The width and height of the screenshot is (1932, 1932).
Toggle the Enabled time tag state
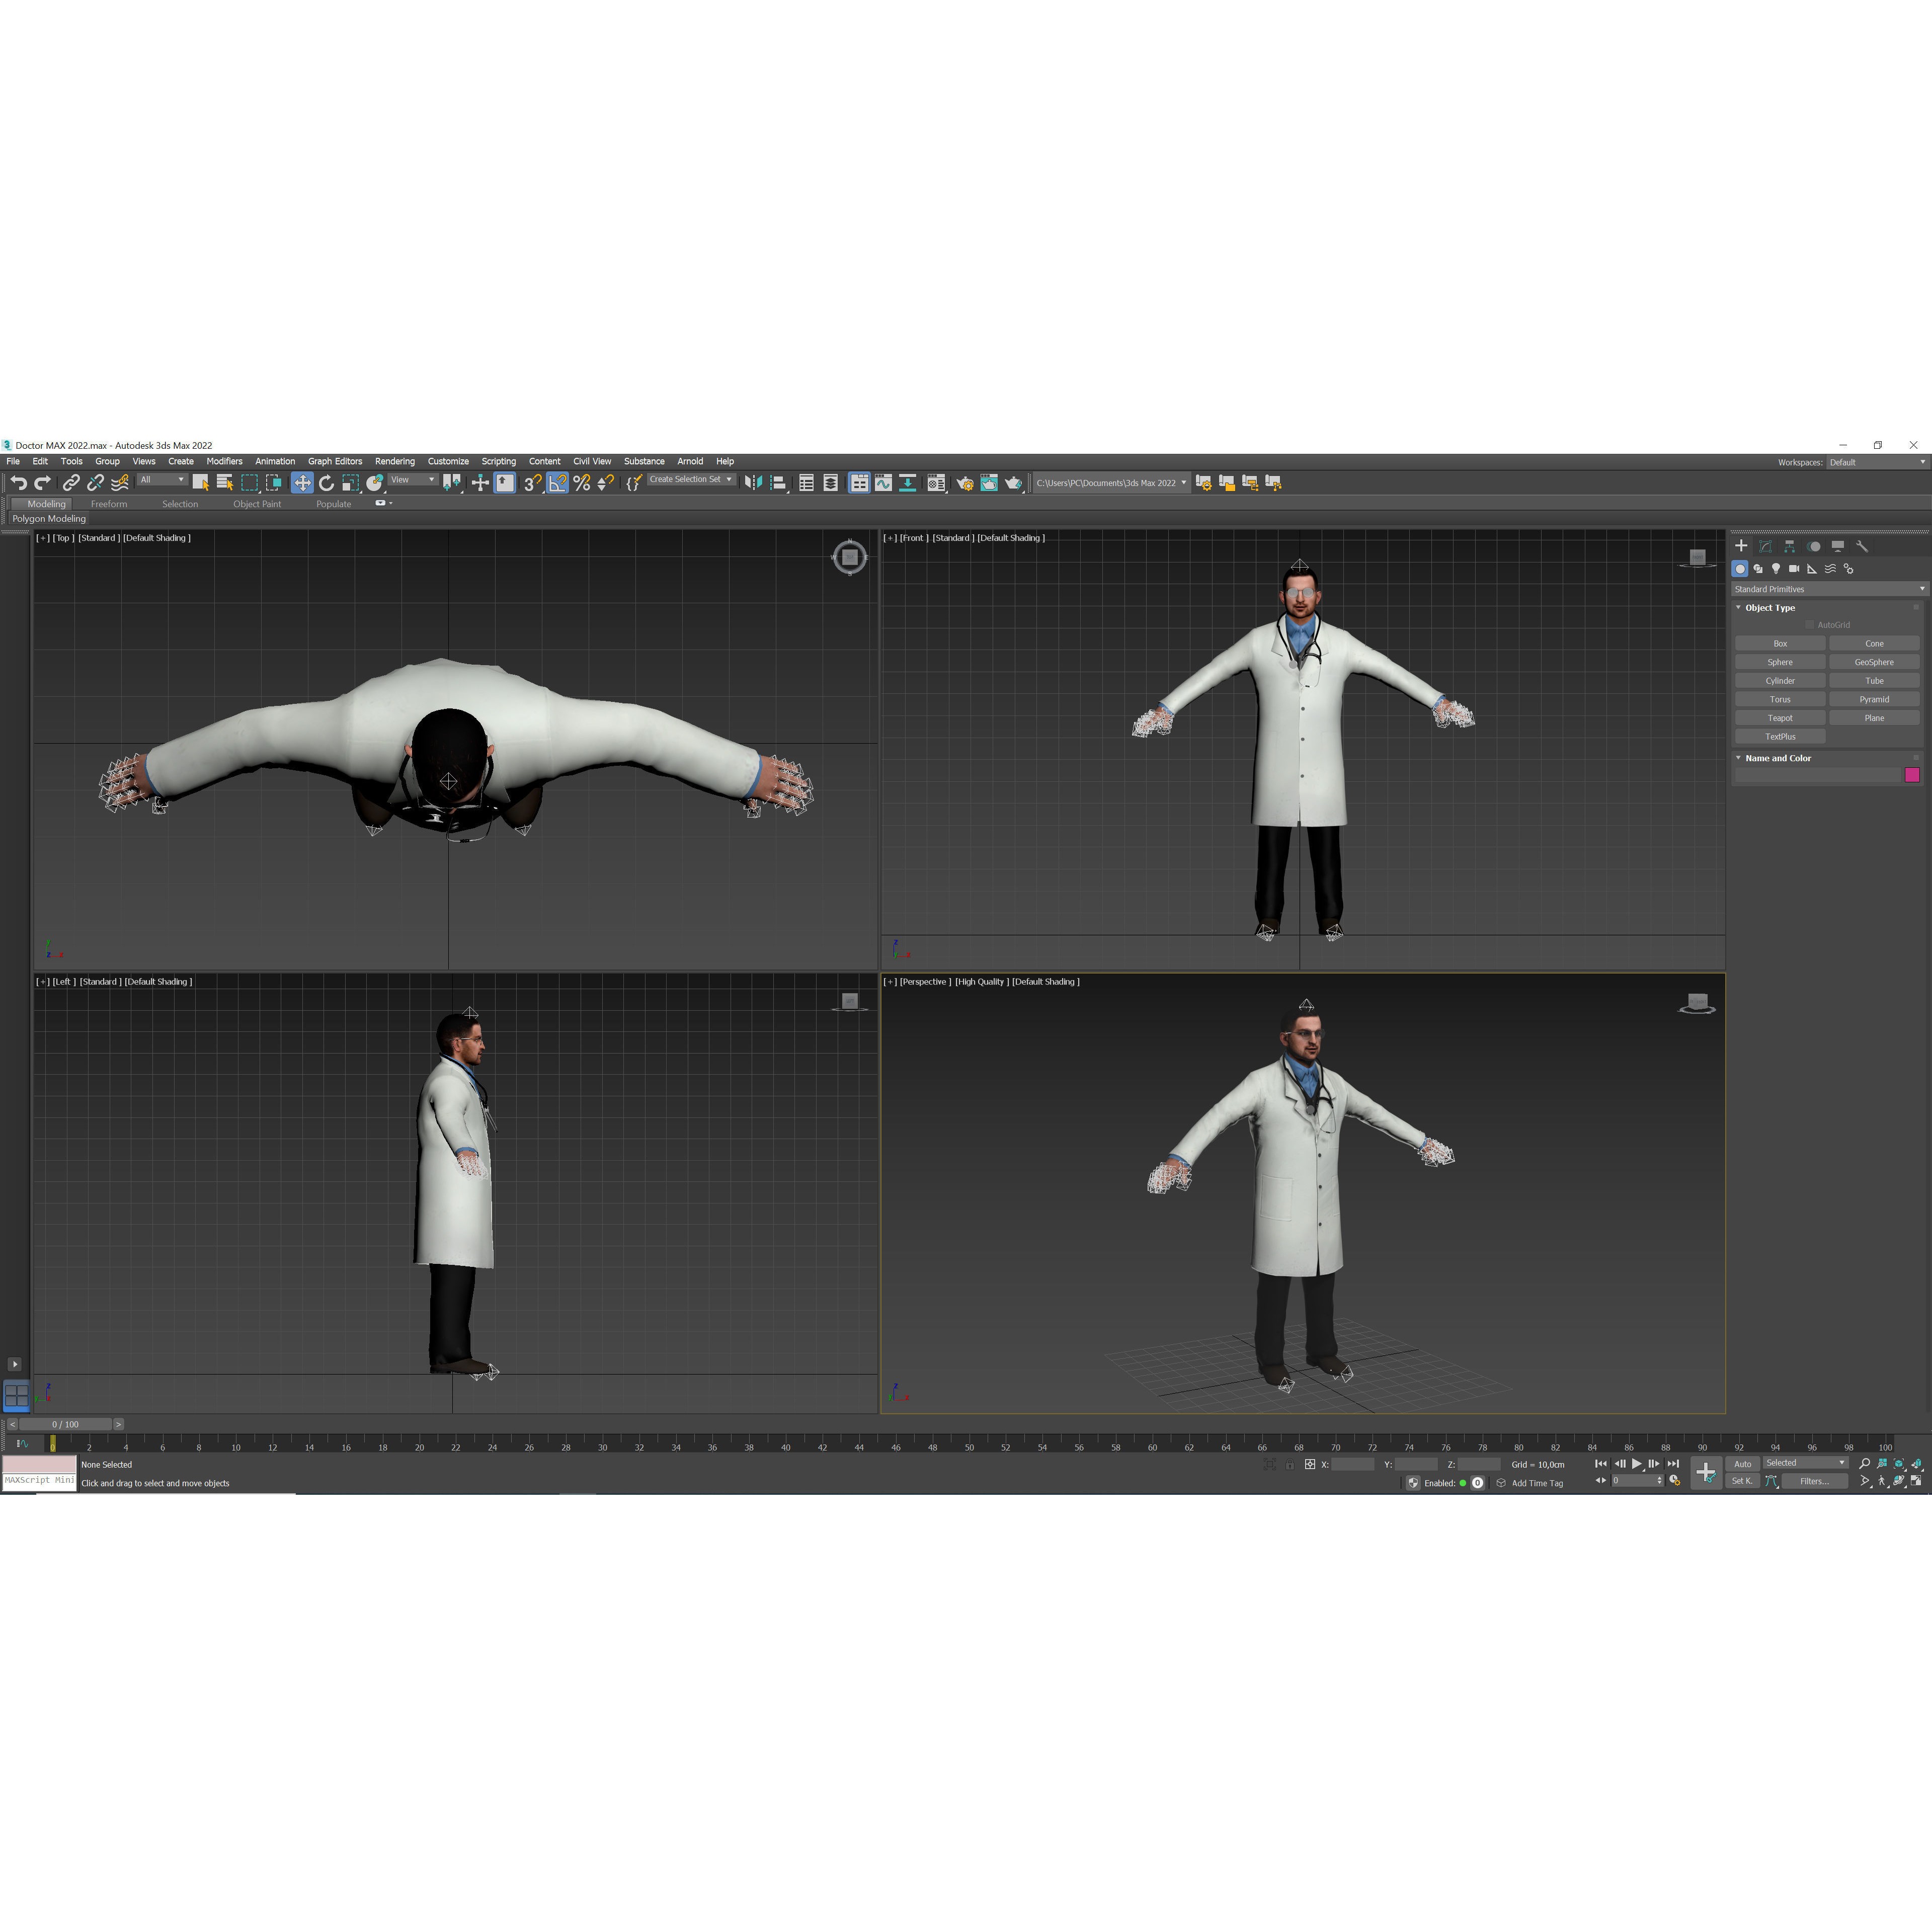[x=1463, y=1483]
